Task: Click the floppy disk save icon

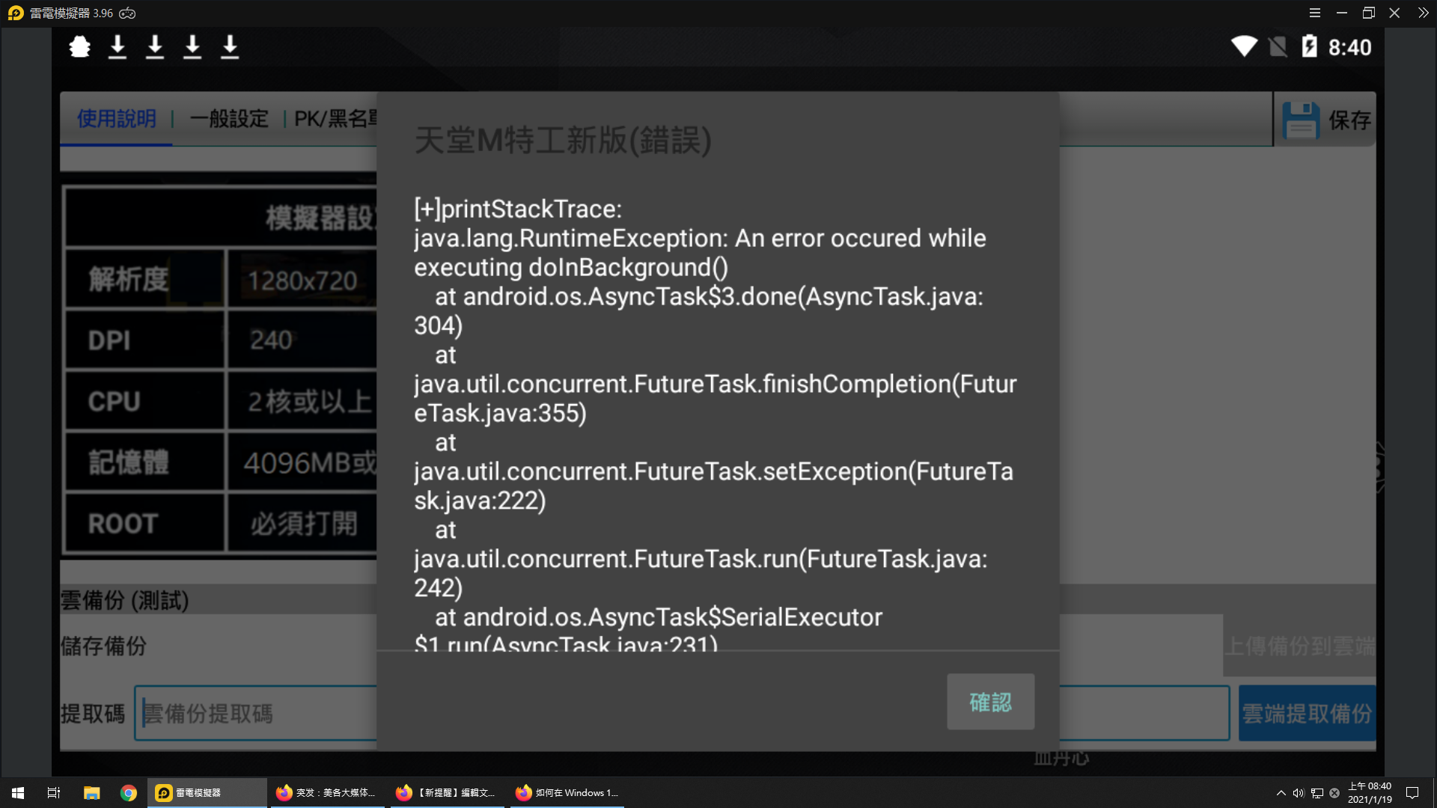Action: coord(1301,120)
